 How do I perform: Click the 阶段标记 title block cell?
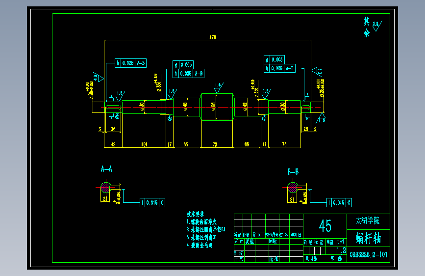point(314,242)
